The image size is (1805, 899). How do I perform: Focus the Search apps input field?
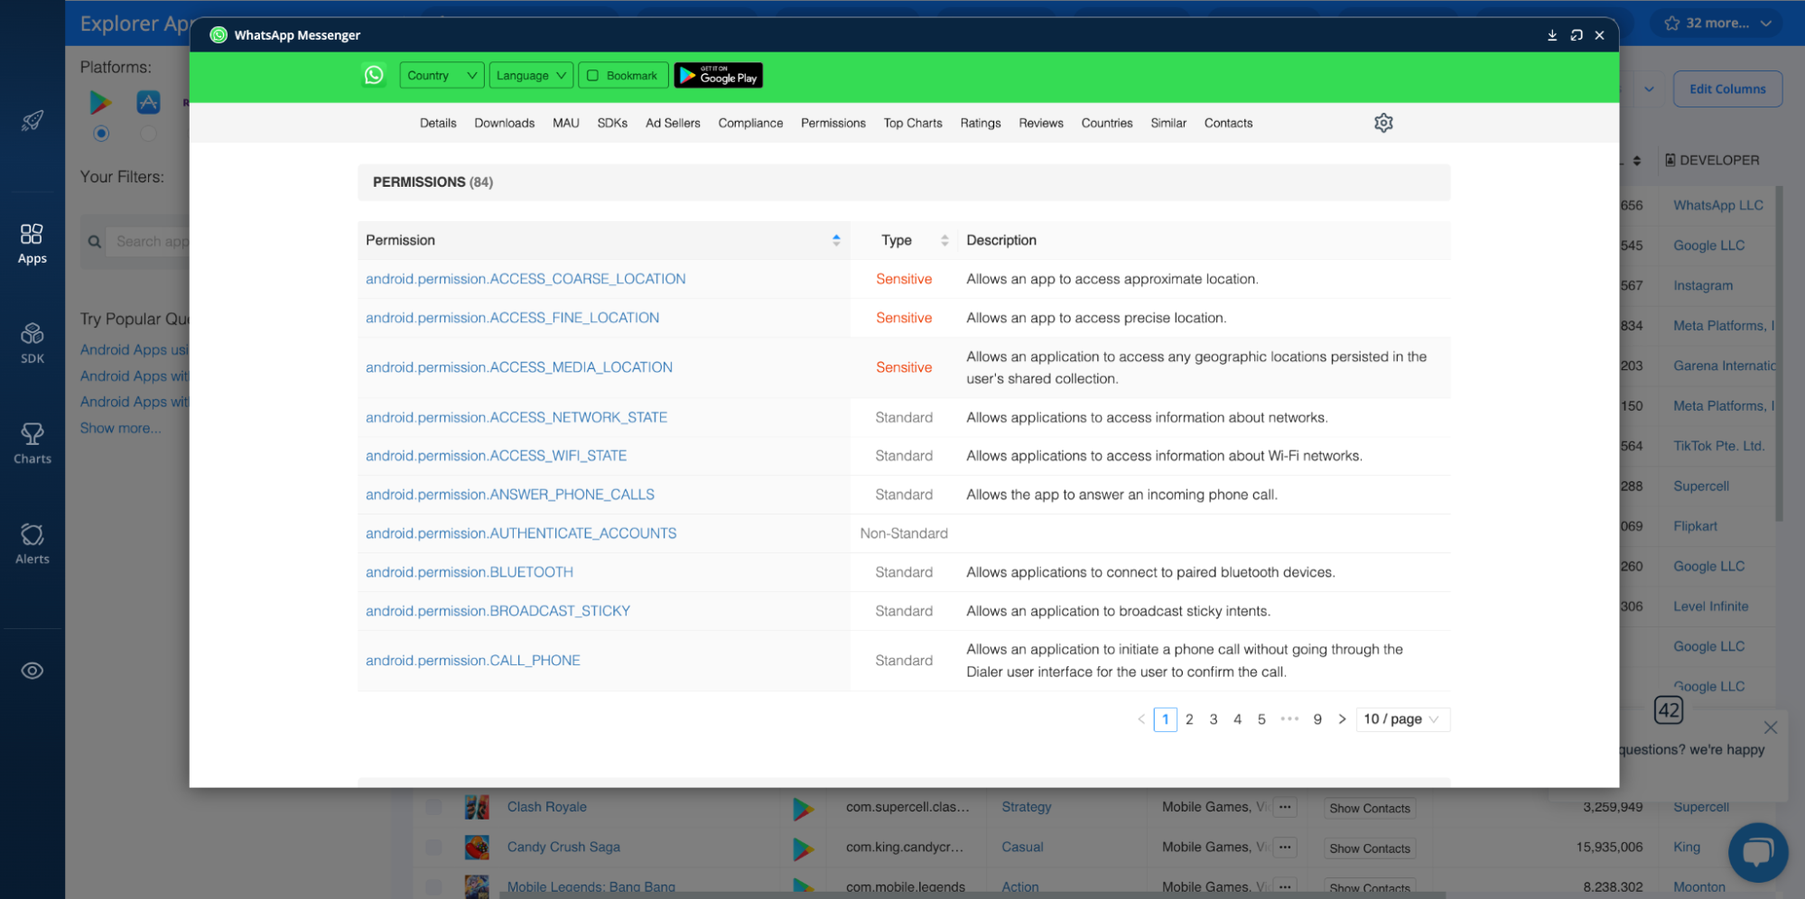[x=149, y=242]
